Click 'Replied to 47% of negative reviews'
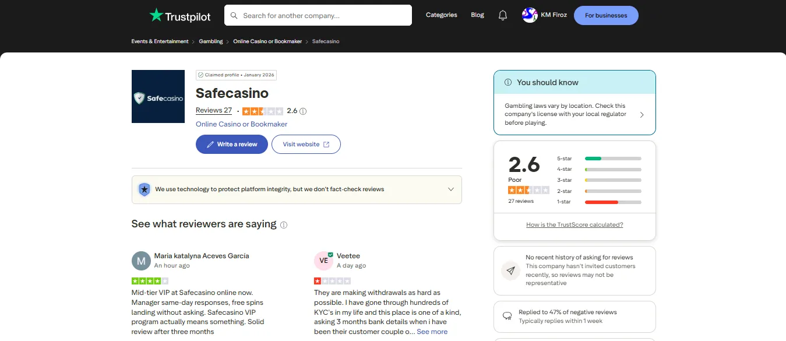786x341 pixels. 568,312
